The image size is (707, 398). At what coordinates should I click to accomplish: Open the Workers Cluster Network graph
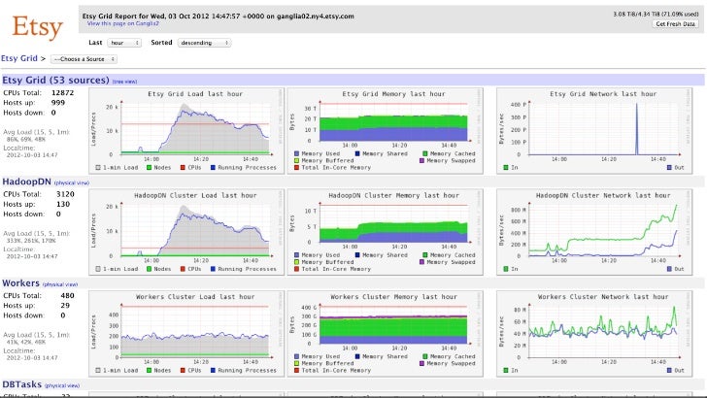pos(594,334)
